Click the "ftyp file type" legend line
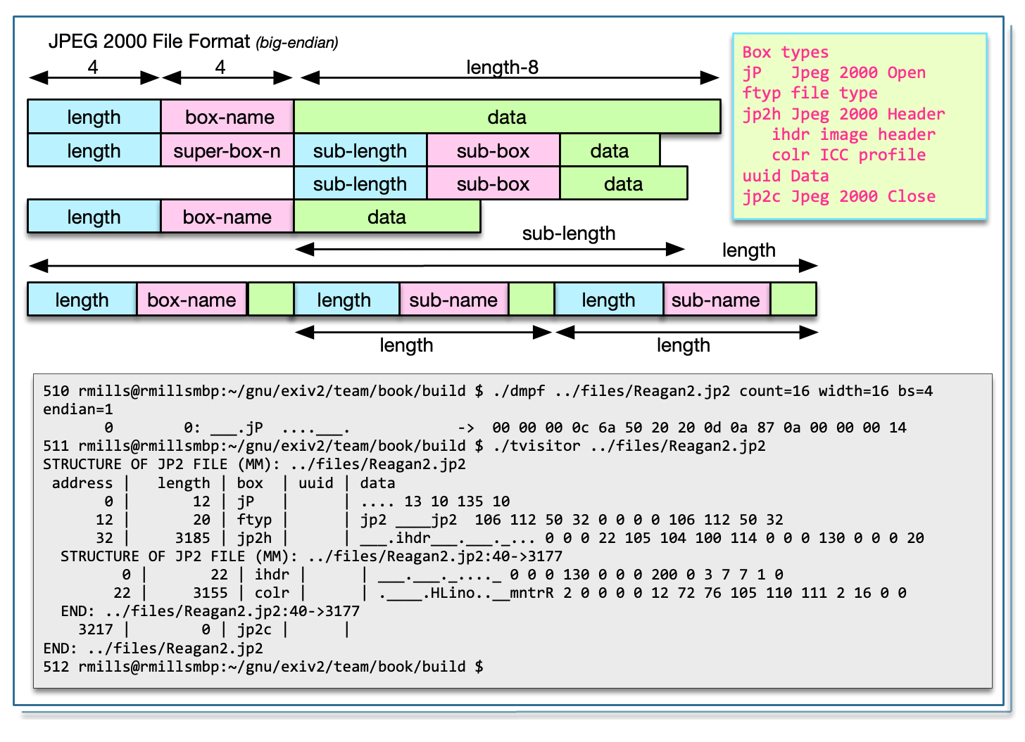This screenshot has width=1025, height=742. pos(810,93)
